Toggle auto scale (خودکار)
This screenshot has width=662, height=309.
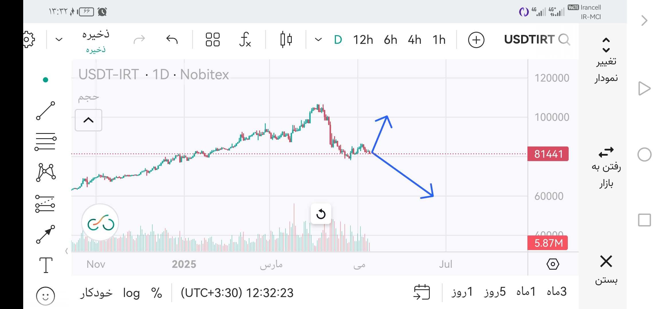click(96, 293)
